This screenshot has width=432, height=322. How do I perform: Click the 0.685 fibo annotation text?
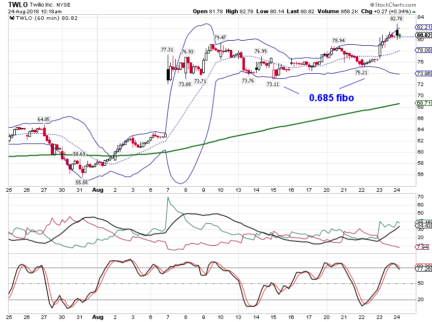pyautogui.click(x=331, y=98)
